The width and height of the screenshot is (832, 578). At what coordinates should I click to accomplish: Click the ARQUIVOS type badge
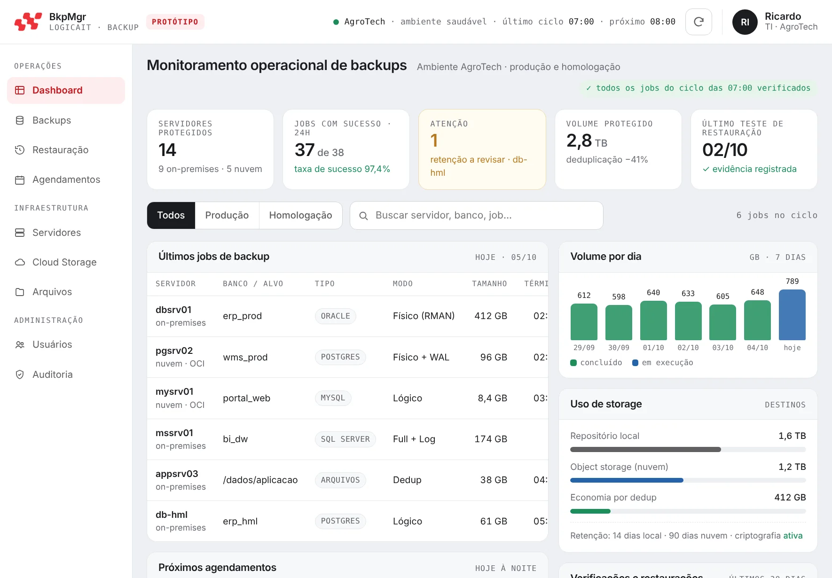(x=340, y=480)
